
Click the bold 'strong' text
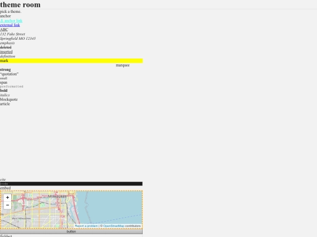(5, 70)
